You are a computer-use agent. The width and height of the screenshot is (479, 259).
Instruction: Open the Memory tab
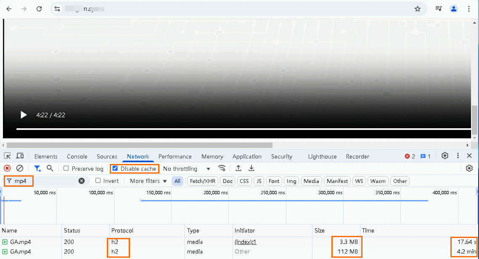coord(212,156)
